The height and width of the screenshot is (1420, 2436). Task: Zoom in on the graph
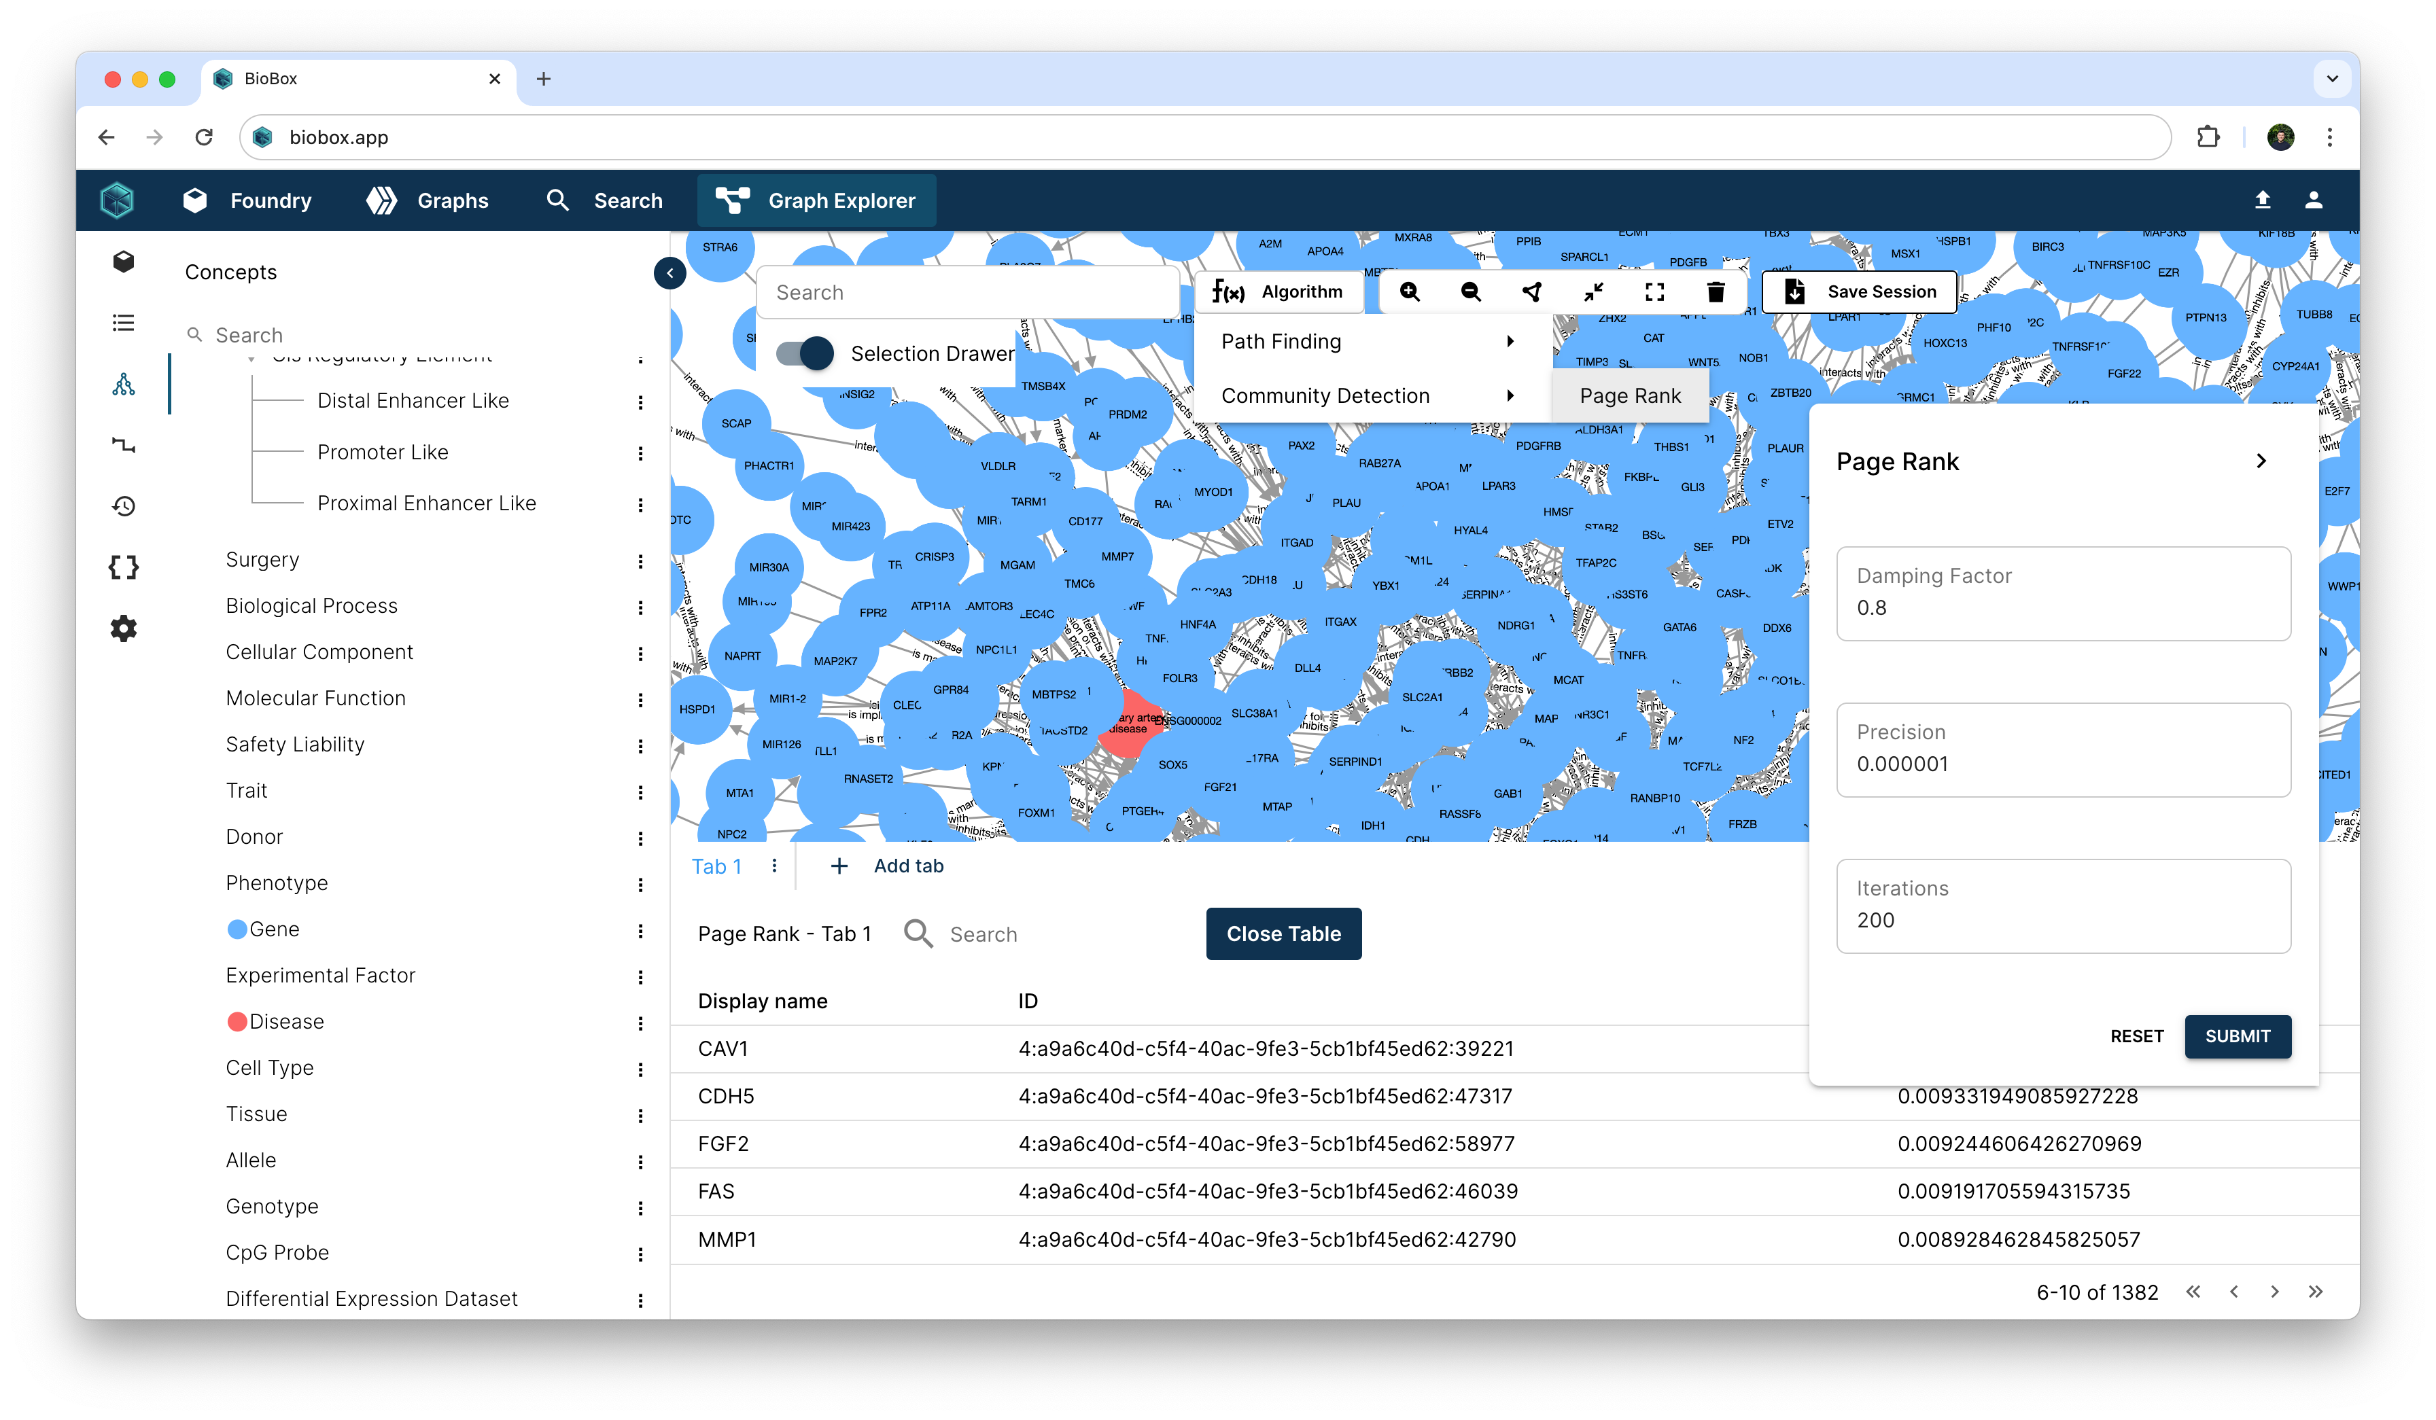click(1410, 291)
